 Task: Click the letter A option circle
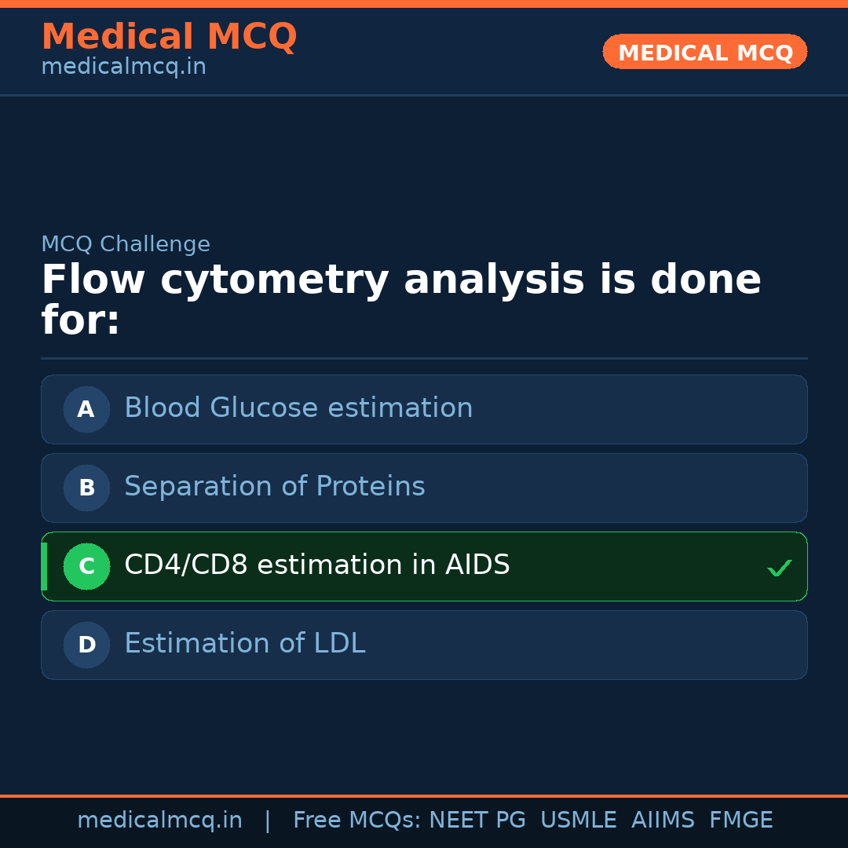[x=86, y=409]
